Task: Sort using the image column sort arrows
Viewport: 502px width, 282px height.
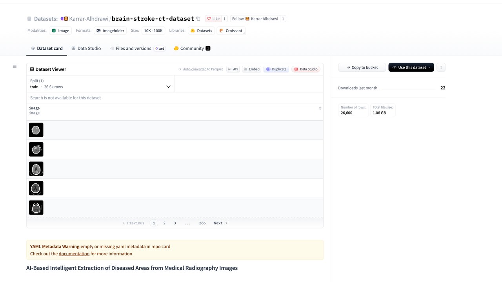Action: pos(320,108)
